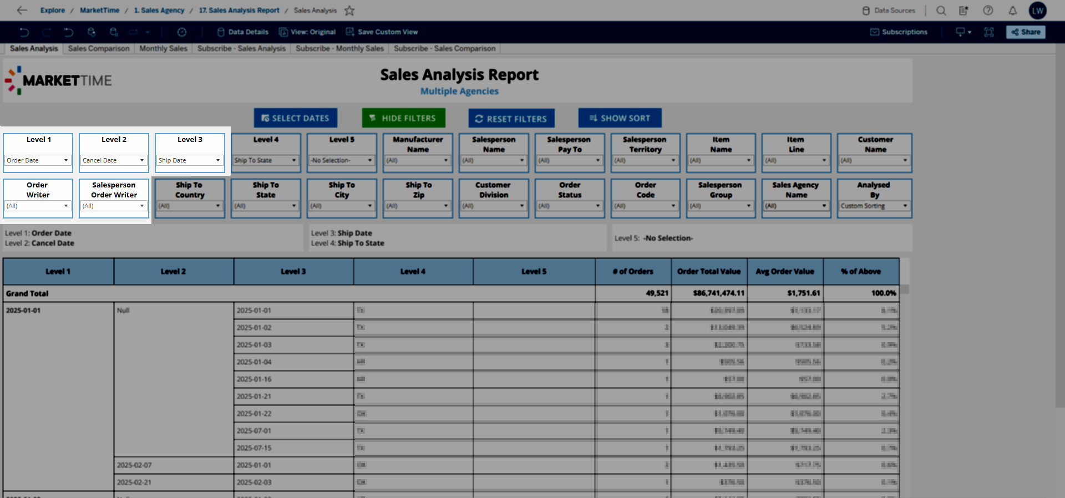Open the Subscribe - Sales Analysis tab

[241, 49]
